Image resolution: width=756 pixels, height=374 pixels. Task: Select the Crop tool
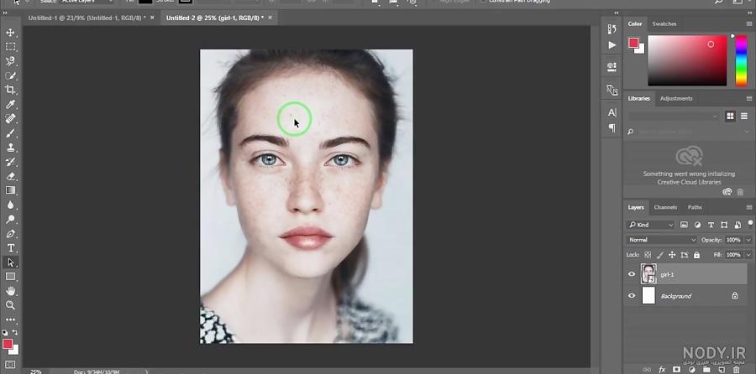point(10,90)
